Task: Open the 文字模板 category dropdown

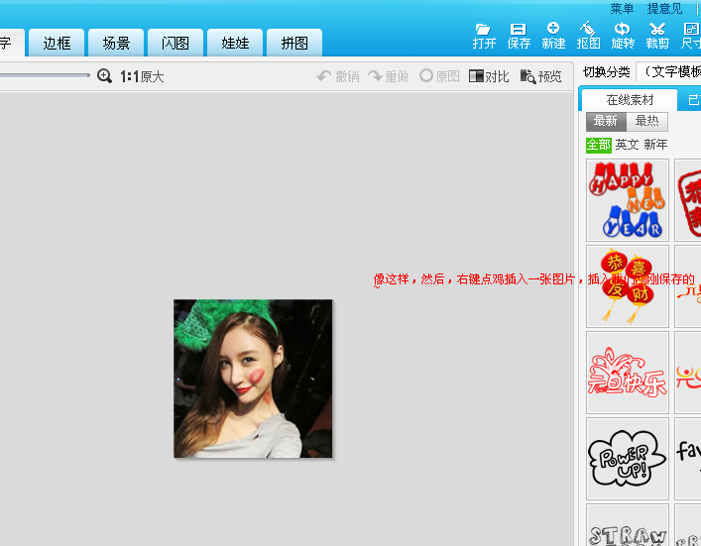Action: [669, 72]
